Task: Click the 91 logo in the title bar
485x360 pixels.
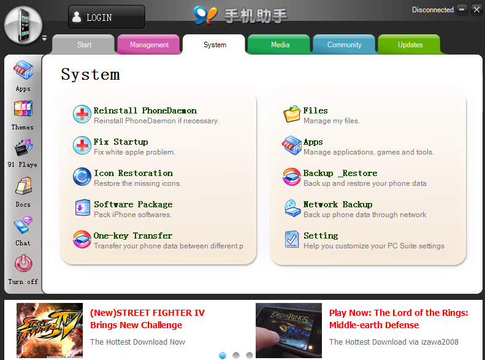Action: tap(205, 15)
